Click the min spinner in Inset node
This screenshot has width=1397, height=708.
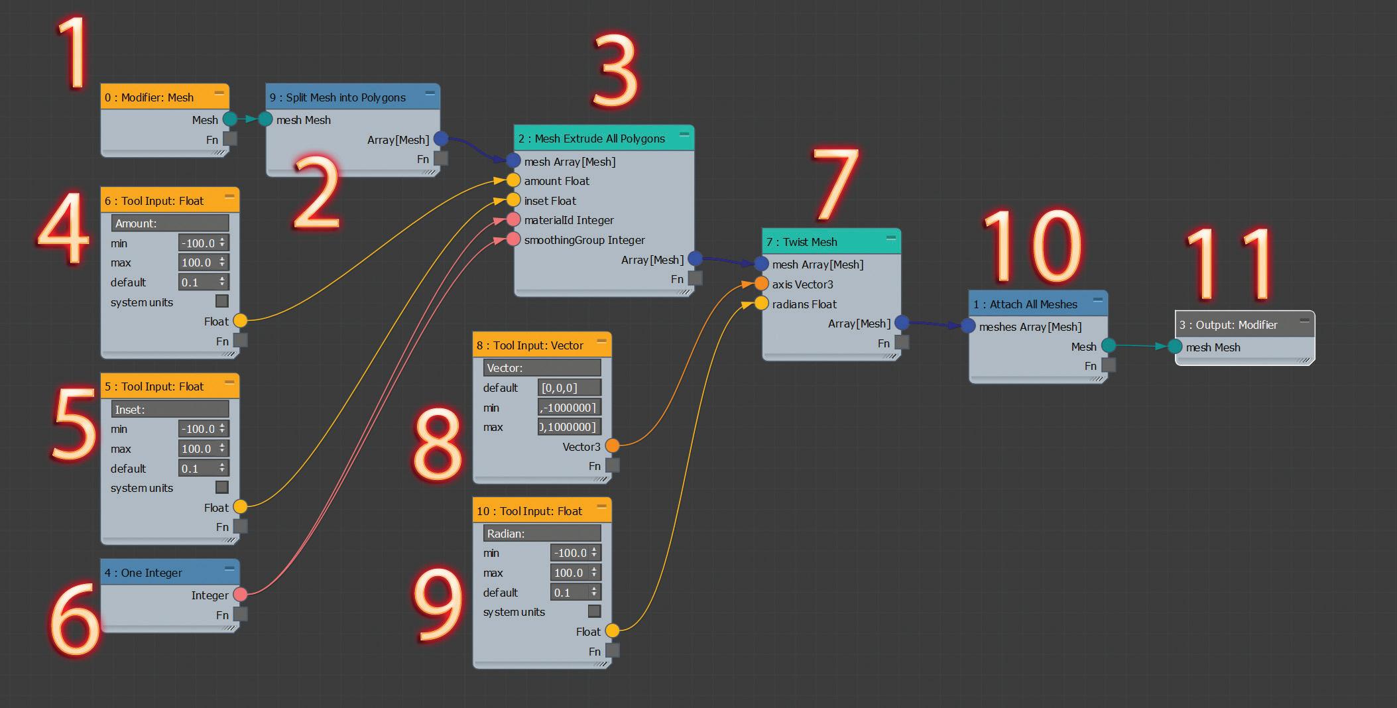click(204, 428)
